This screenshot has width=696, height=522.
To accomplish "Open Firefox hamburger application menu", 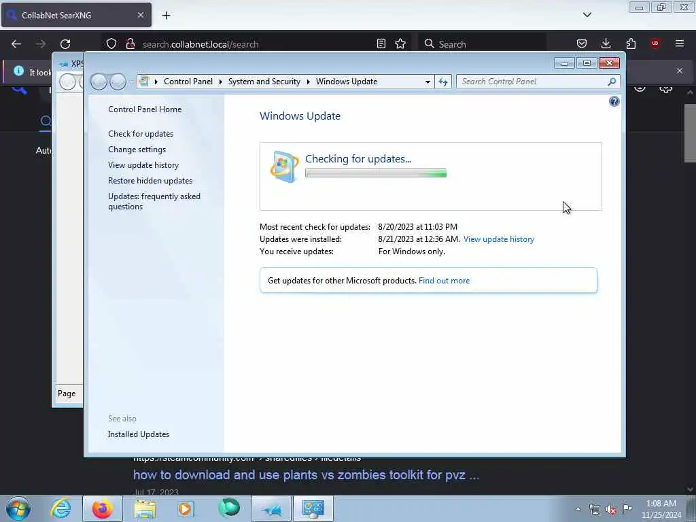I will pyautogui.click(x=680, y=43).
